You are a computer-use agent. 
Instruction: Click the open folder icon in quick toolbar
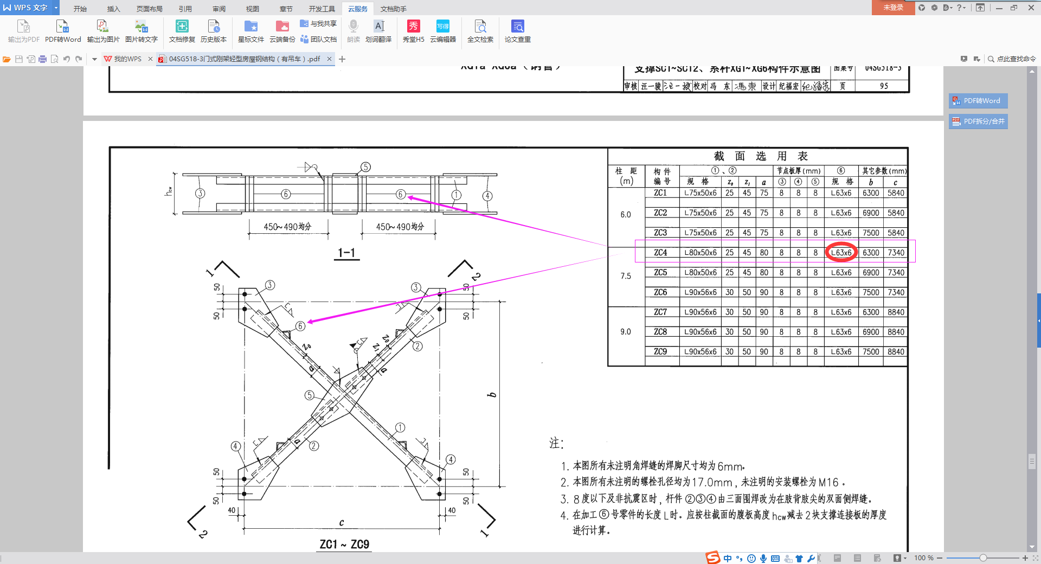point(7,59)
